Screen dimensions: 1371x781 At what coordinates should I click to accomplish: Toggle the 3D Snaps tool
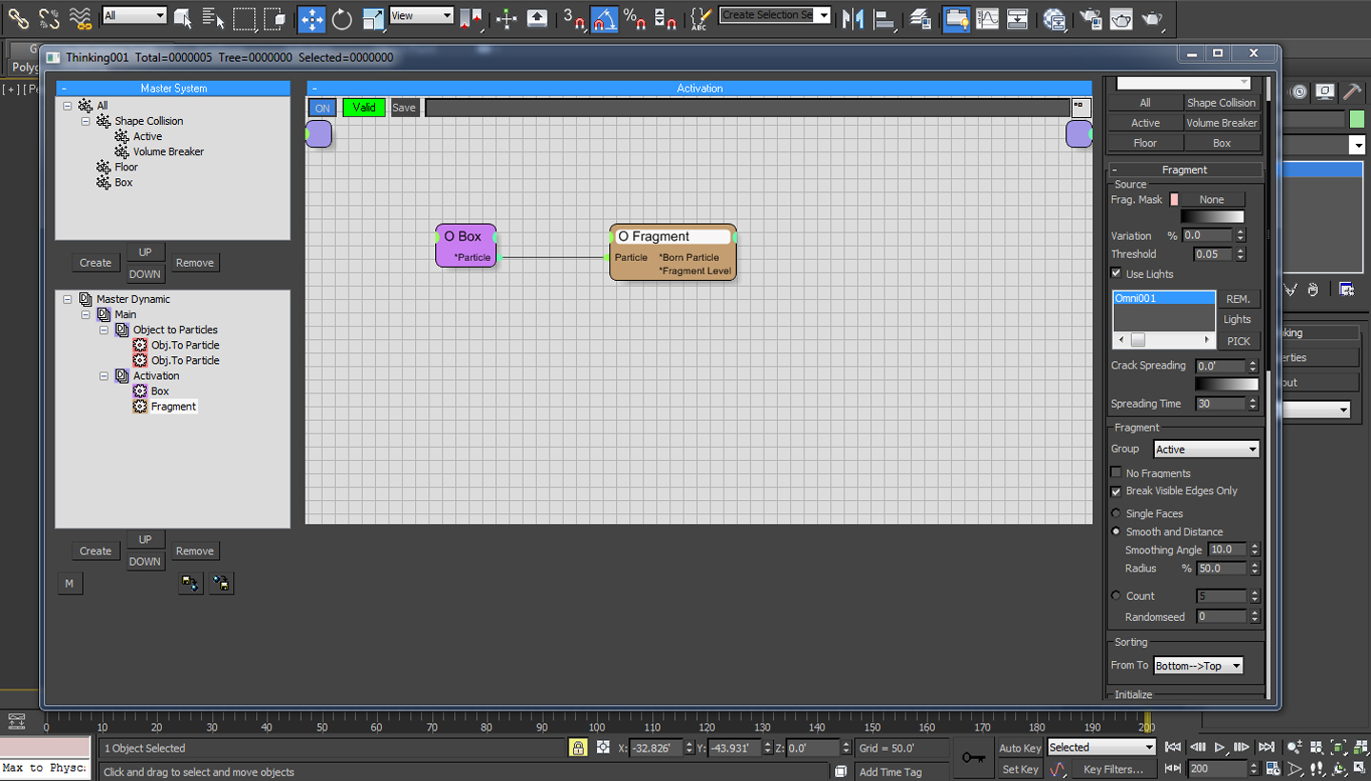[x=573, y=17]
